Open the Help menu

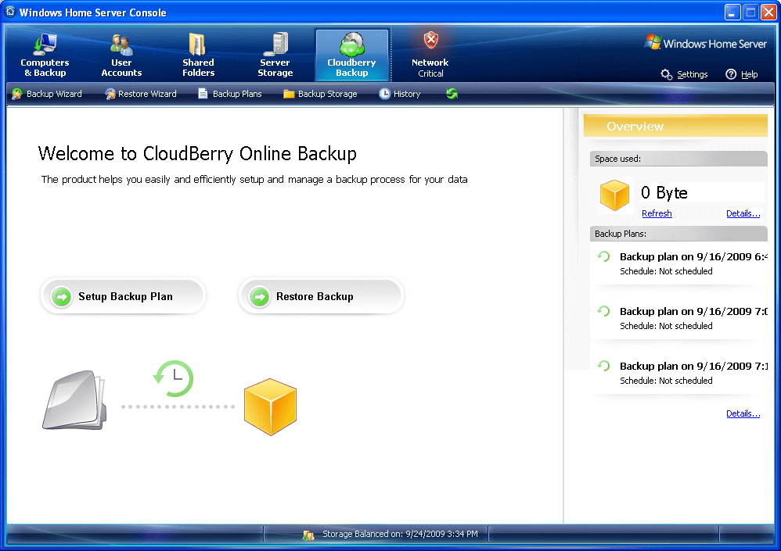click(742, 74)
